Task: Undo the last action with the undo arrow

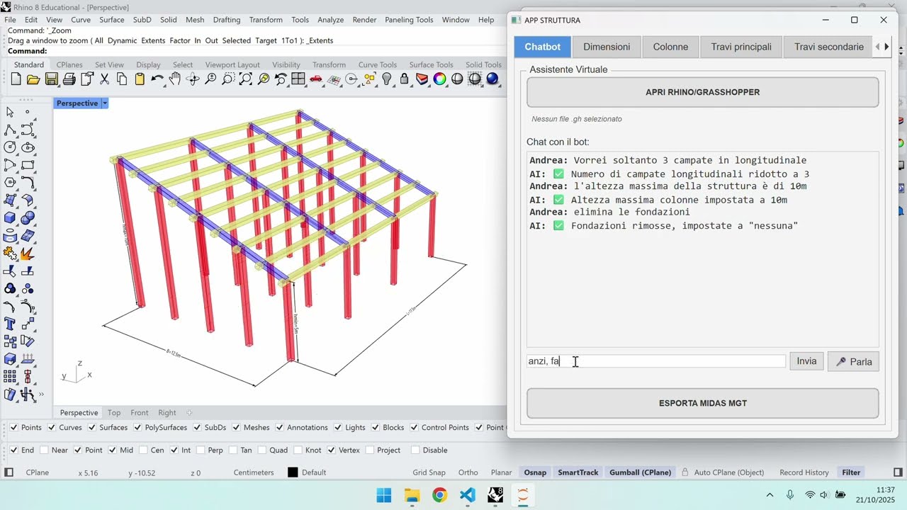Action: coord(157,79)
